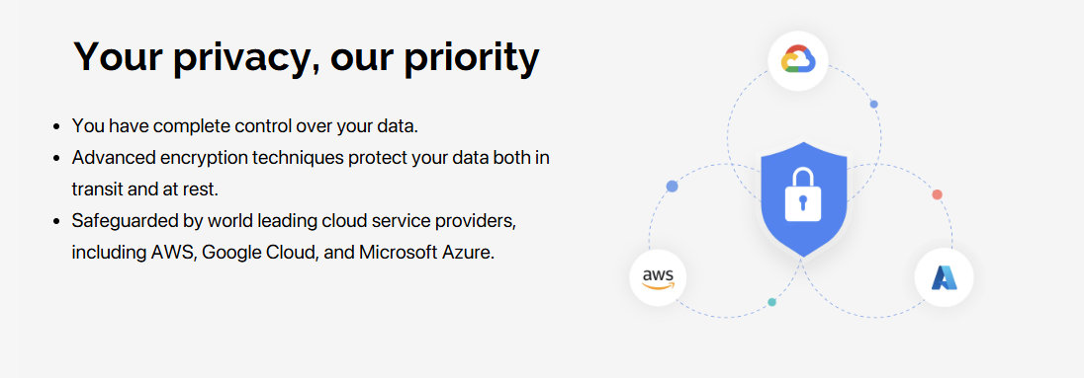Click the larger blue dot left of shield
Viewport: 1084px width, 378px height.
point(672,187)
